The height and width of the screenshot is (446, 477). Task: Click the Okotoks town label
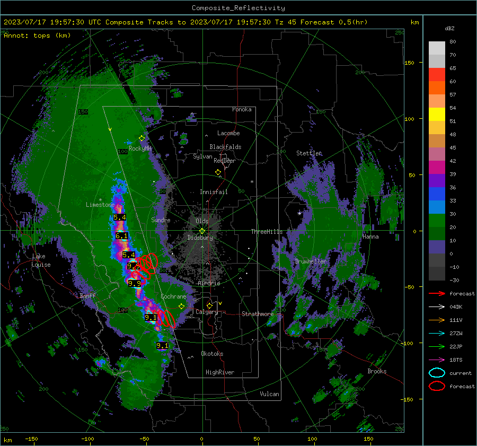coord(212,354)
